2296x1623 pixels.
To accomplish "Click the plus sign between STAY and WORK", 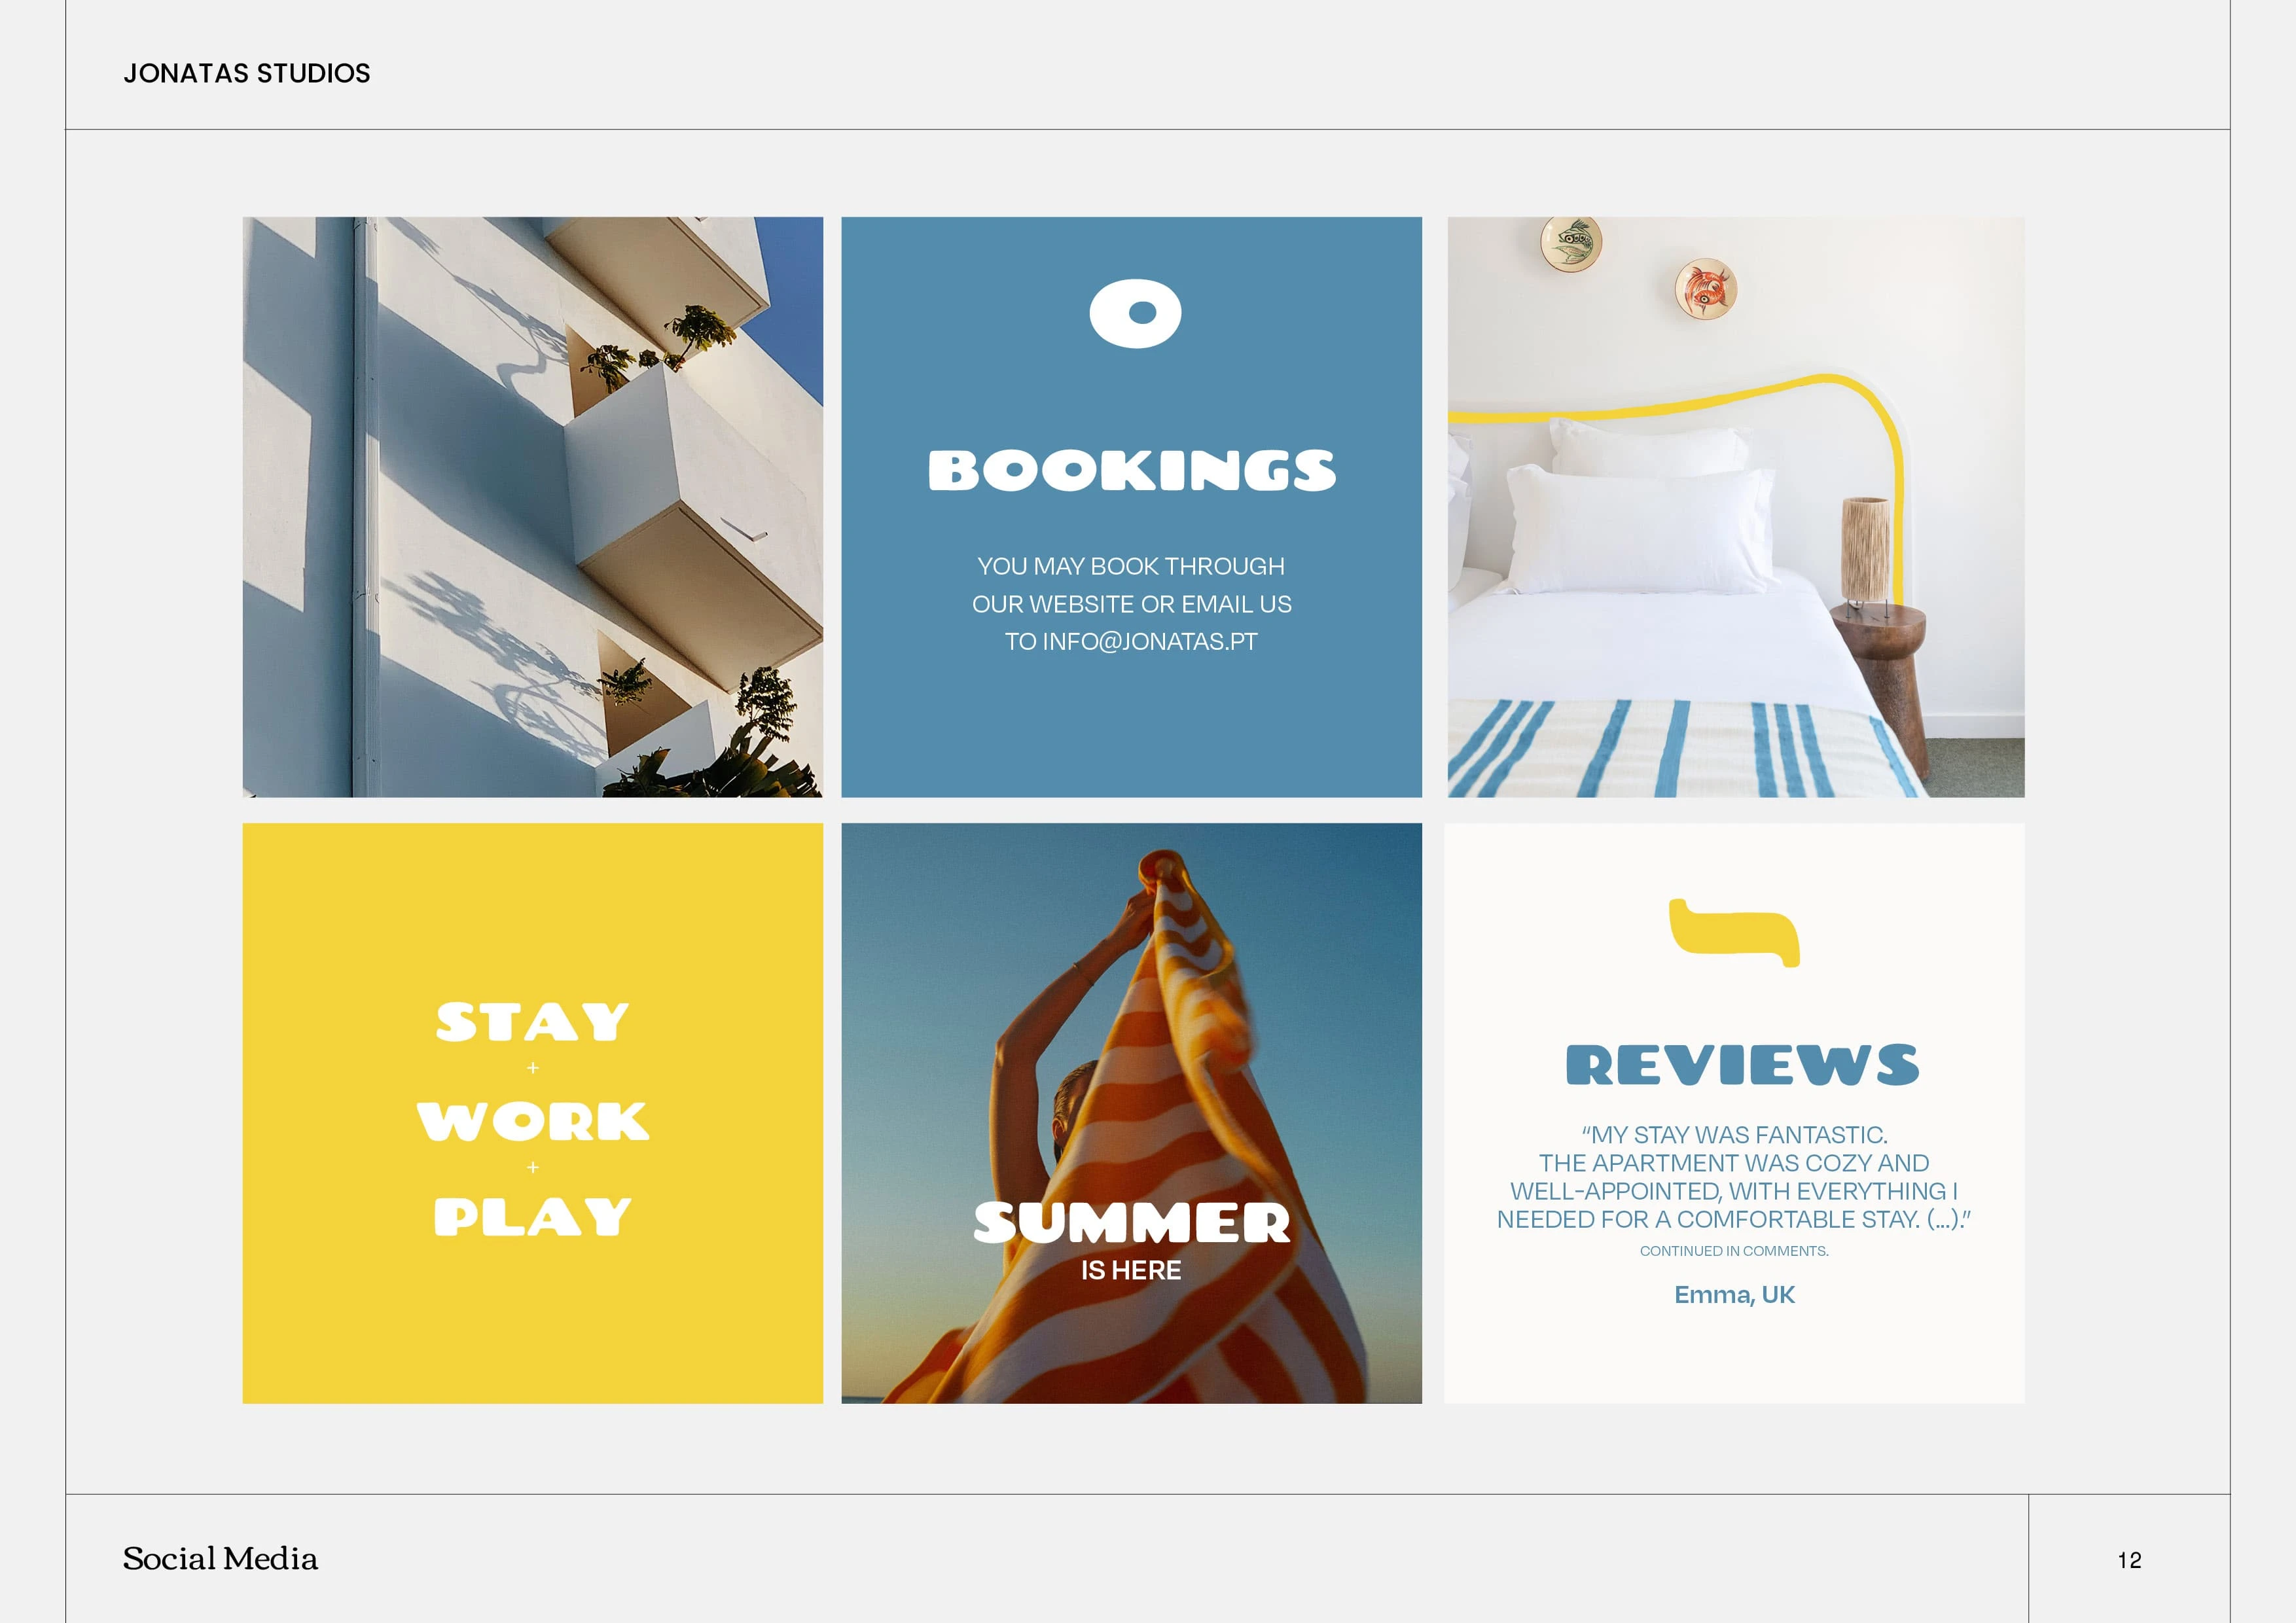I will [x=533, y=1068].
